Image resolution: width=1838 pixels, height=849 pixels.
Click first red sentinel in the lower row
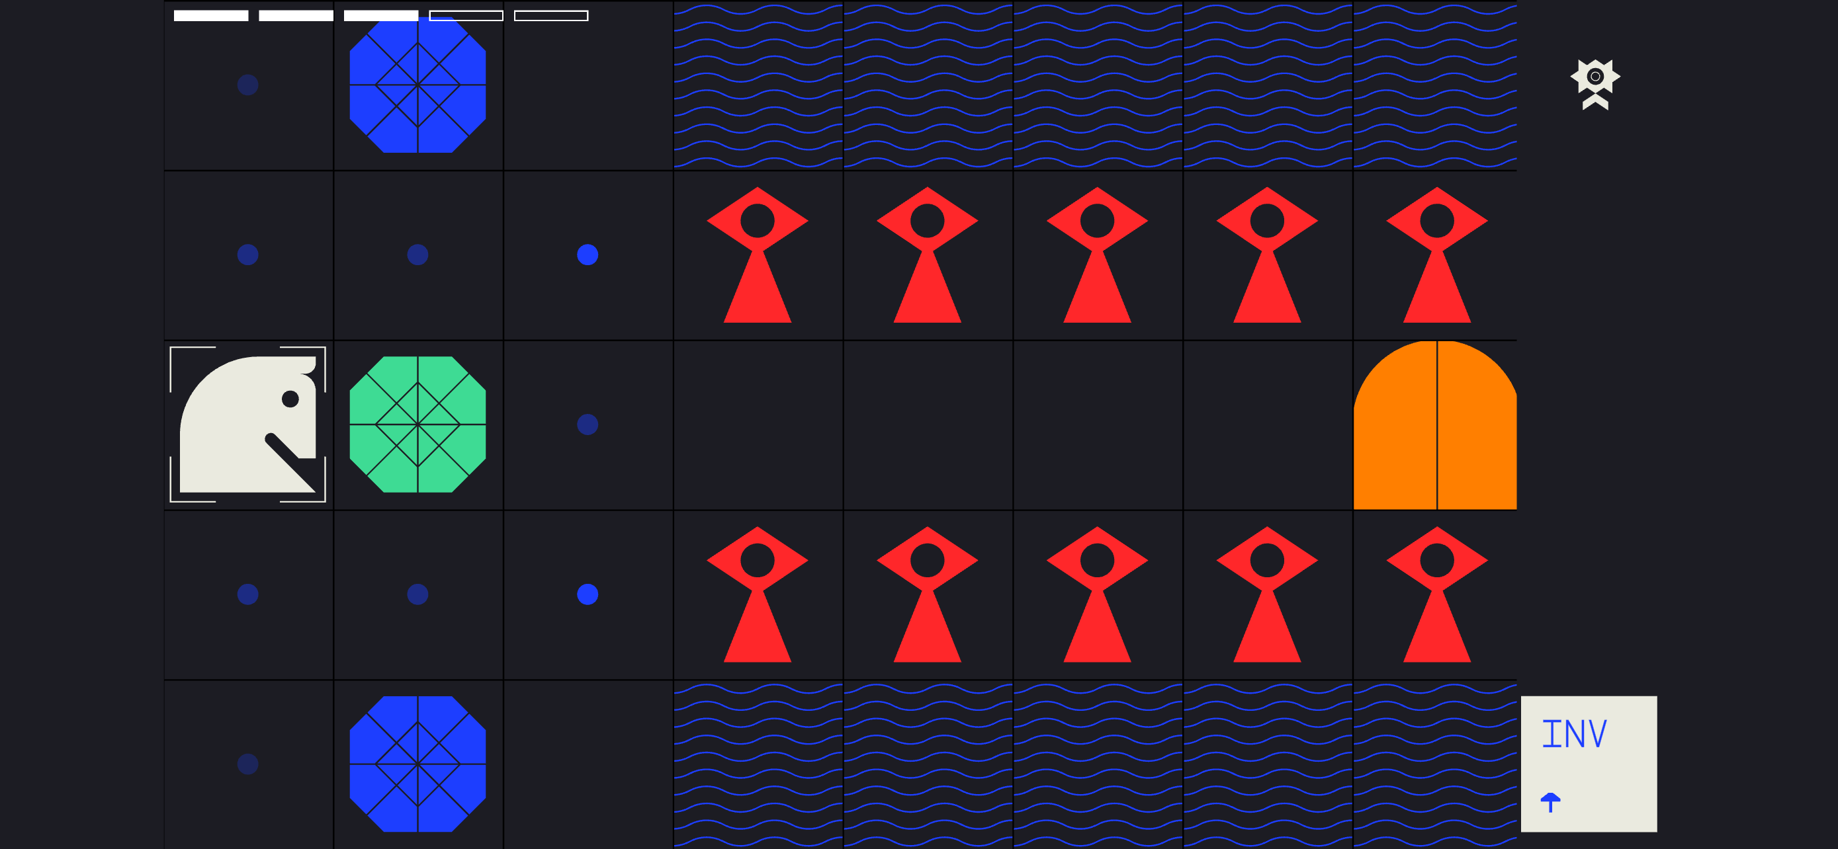[757, 594]
